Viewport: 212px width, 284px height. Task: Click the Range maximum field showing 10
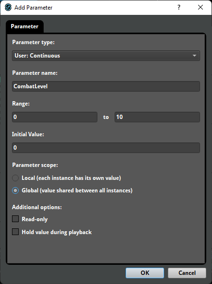coord(157,117)
